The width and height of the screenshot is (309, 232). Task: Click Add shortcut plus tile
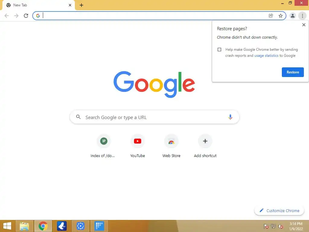click(x=205, y=146)
